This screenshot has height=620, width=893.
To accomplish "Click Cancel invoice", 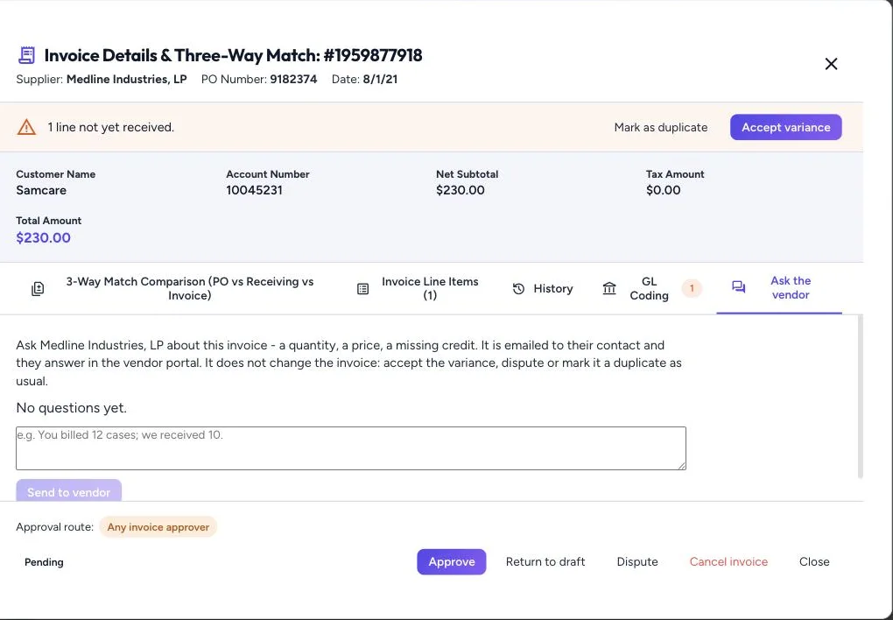I will click(728, 562).
